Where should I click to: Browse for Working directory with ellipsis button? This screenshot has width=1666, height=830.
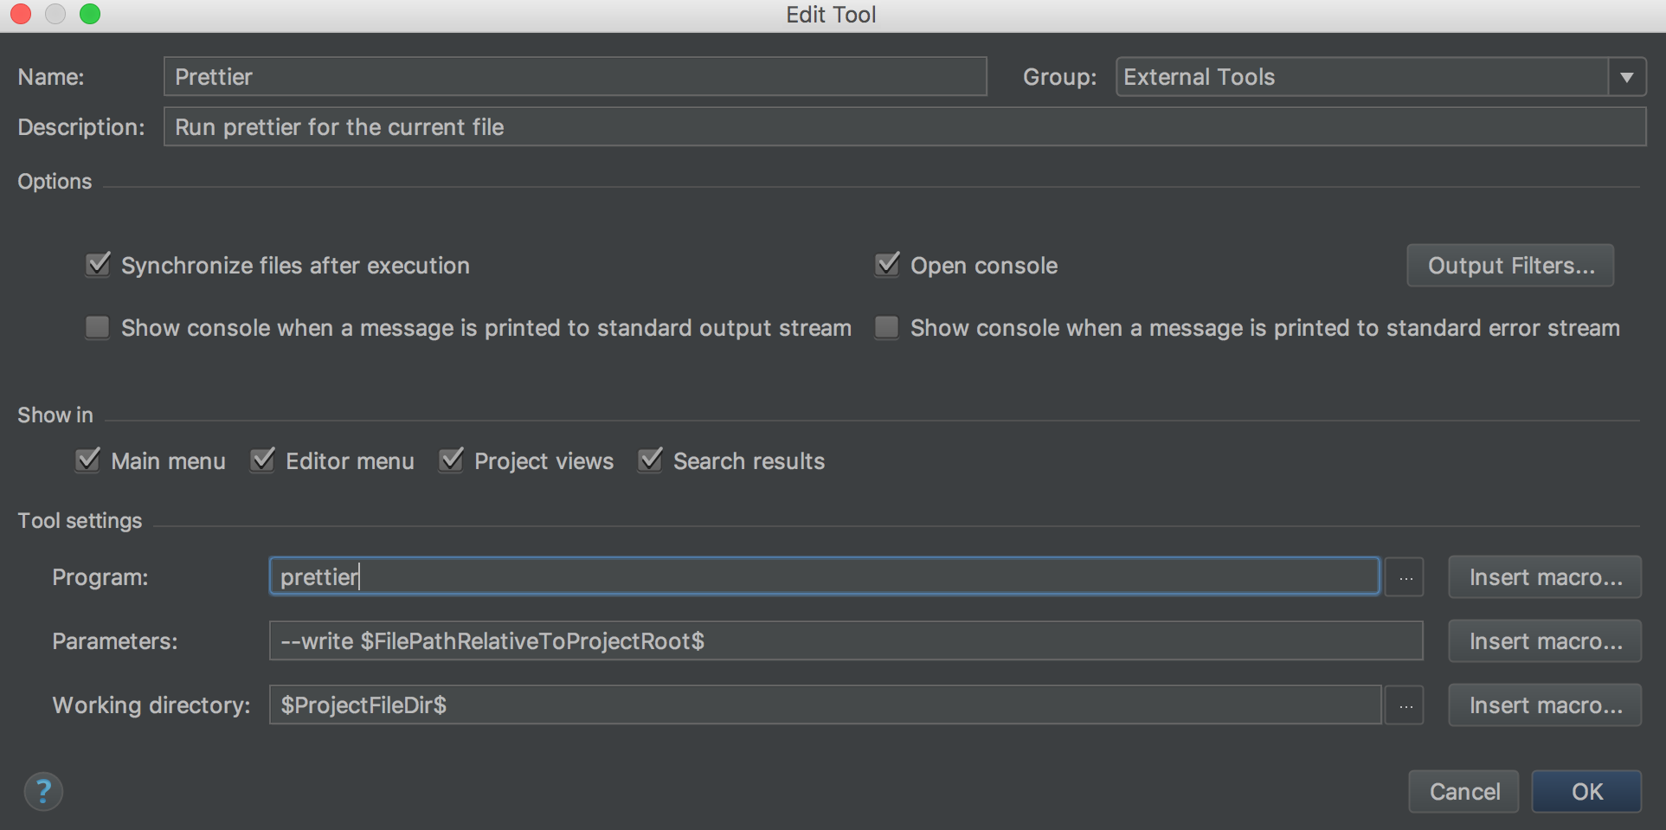(1405, 705)
